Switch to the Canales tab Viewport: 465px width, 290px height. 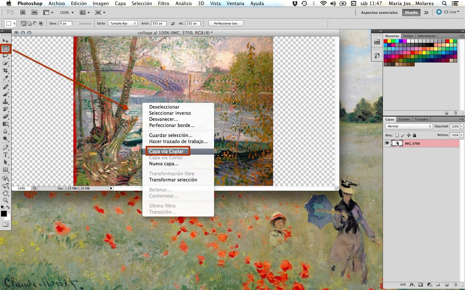(x=404, y=119)
